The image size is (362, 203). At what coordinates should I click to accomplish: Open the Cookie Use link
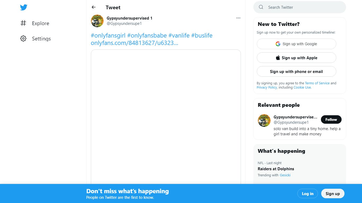302,87
